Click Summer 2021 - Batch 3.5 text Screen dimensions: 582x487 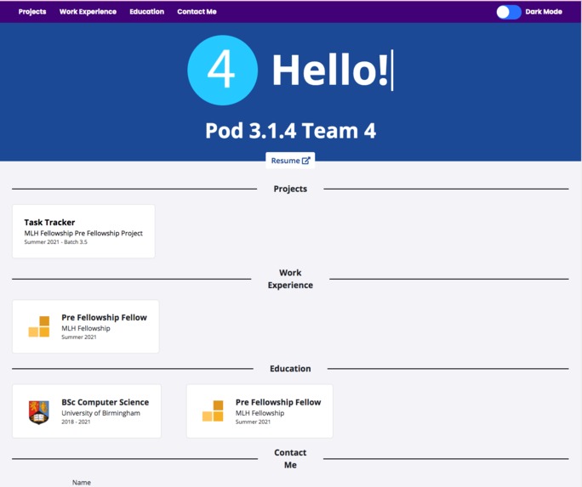pos(55,242)
